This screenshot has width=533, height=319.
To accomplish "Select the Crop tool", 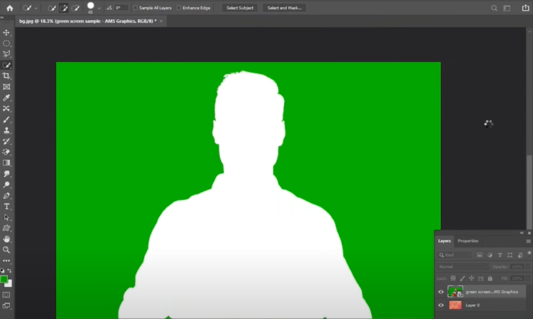I will point(6,76).
